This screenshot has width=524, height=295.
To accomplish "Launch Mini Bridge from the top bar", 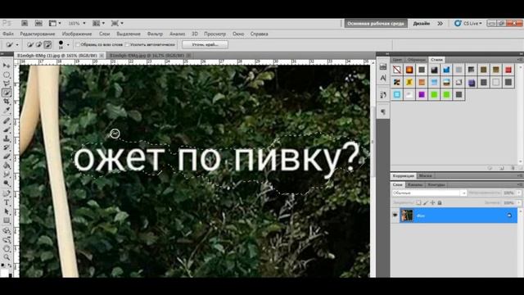I will (x=38, y=23).
